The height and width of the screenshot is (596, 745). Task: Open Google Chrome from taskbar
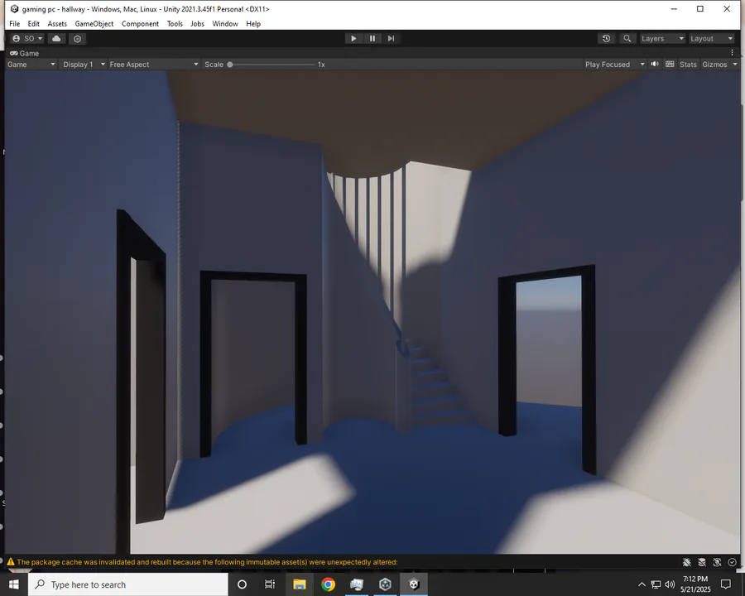tap(328, 584)
